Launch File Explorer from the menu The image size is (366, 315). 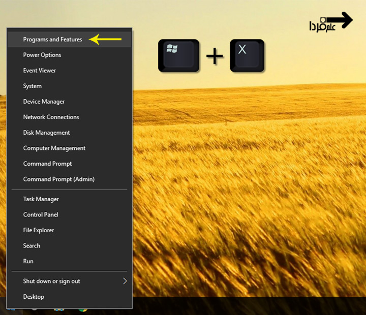point(38,230)
